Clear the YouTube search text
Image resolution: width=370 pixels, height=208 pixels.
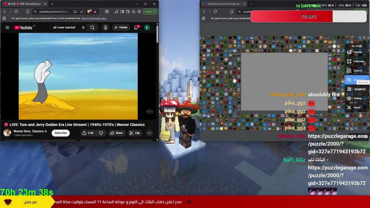(83, 27)
